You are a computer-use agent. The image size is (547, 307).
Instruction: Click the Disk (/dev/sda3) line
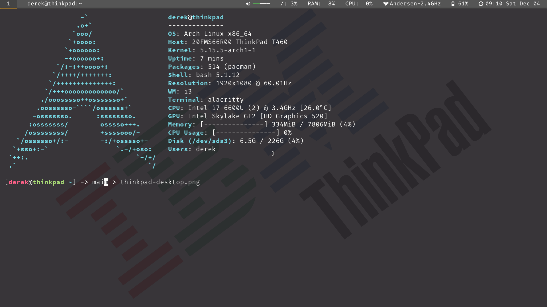click(x=236, y=141)
